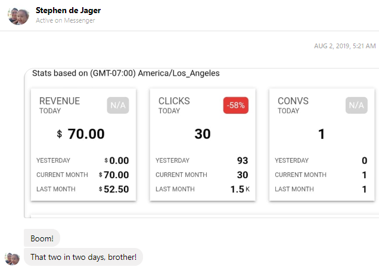Click the 30 clicks today value

pos(203,134)
